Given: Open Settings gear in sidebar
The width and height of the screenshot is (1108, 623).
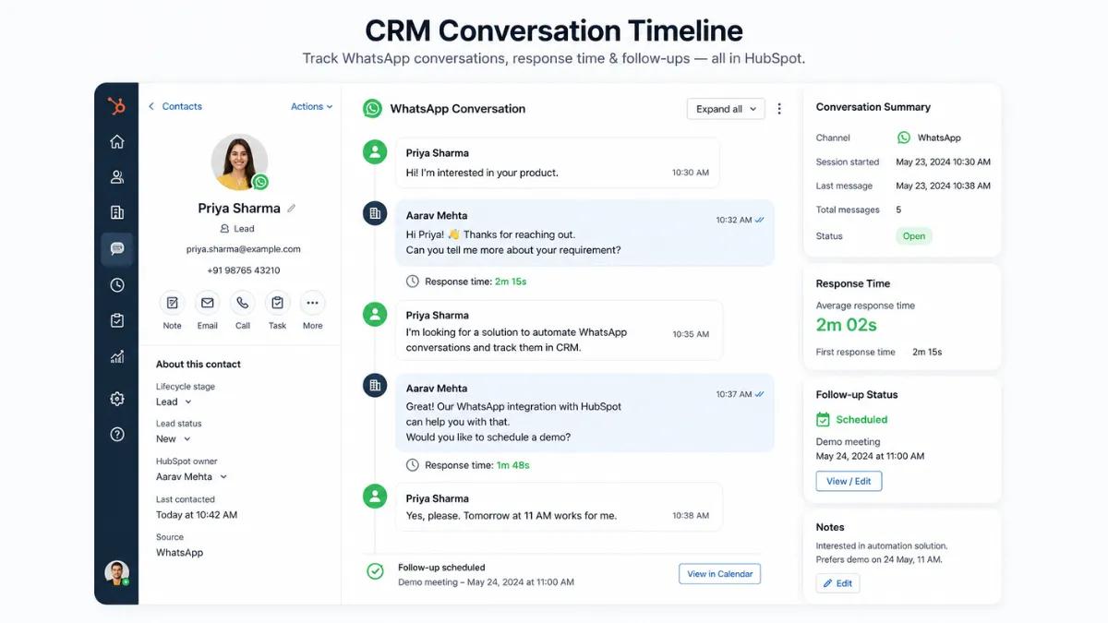Looking at the screenshot, I should [x=116, y=399].
